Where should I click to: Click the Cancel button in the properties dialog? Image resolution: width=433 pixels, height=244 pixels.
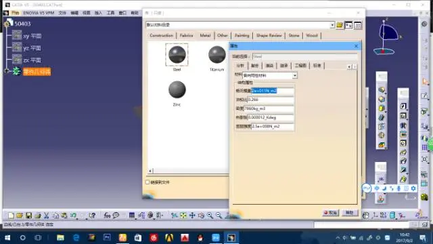pyautogui.click(x=331, y=212)
